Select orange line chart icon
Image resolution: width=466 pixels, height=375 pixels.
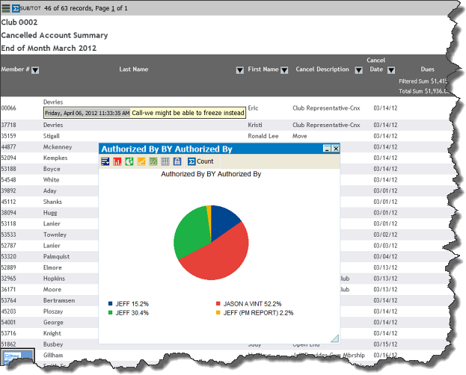[141, 161]
